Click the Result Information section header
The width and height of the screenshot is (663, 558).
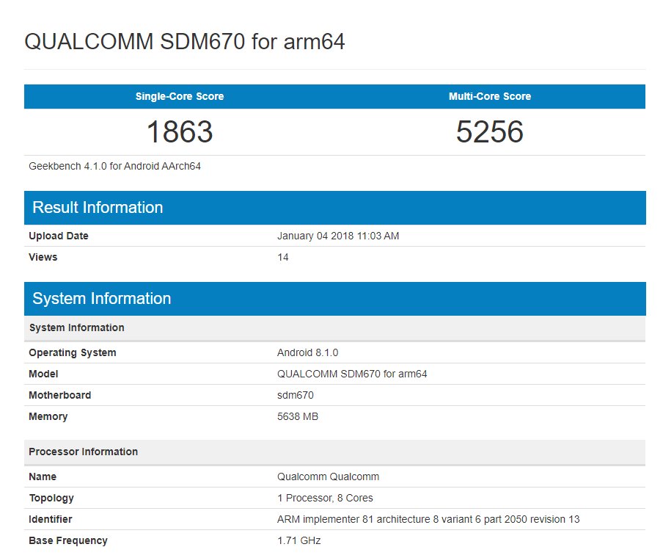pyautogui.click(x=98, y=208)
